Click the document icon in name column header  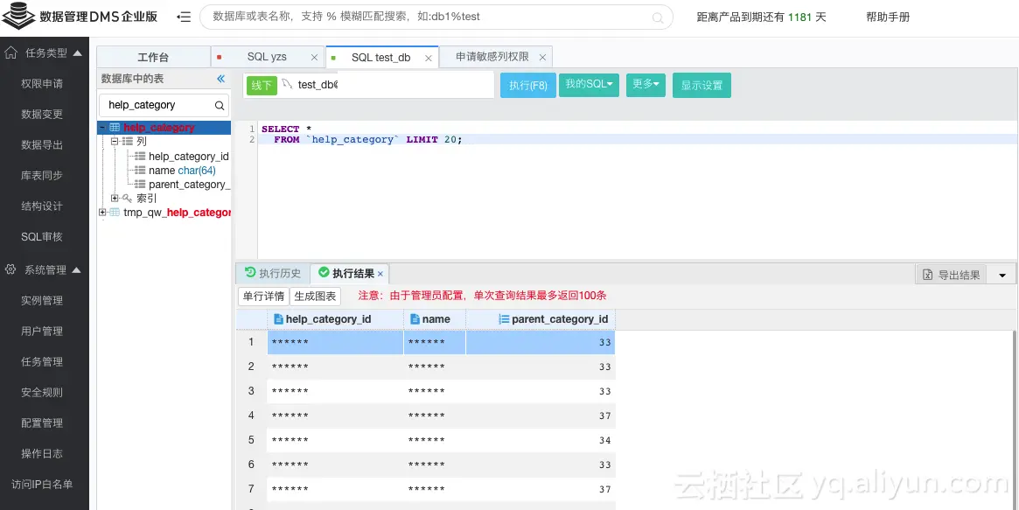pos(415,319)
